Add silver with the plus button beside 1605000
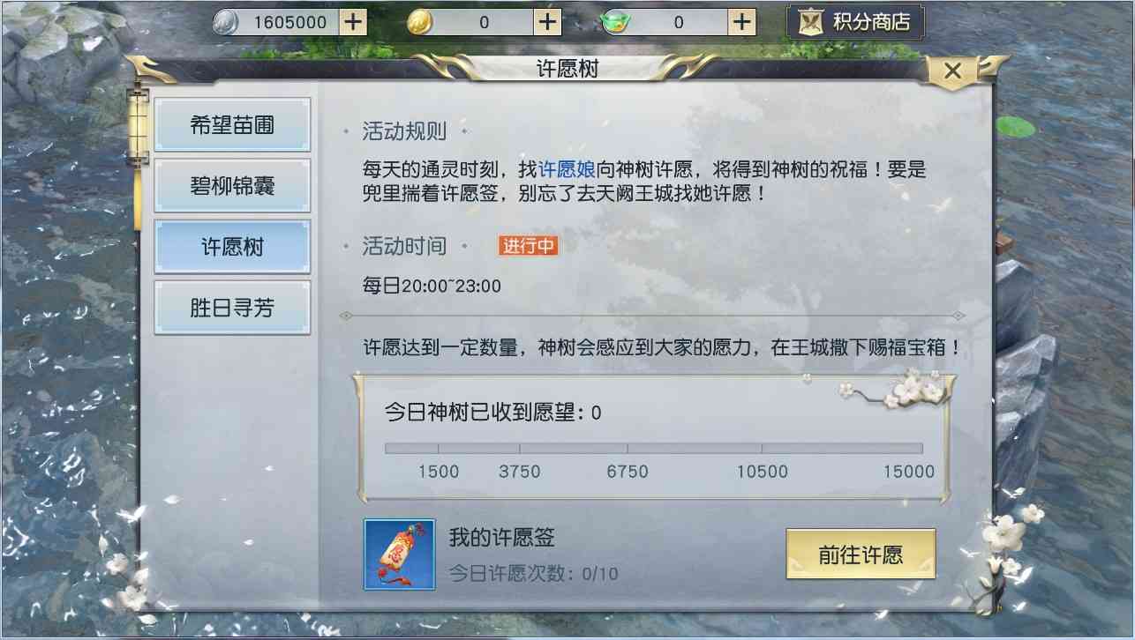1135x640 pixels. (x=353, y=22)
